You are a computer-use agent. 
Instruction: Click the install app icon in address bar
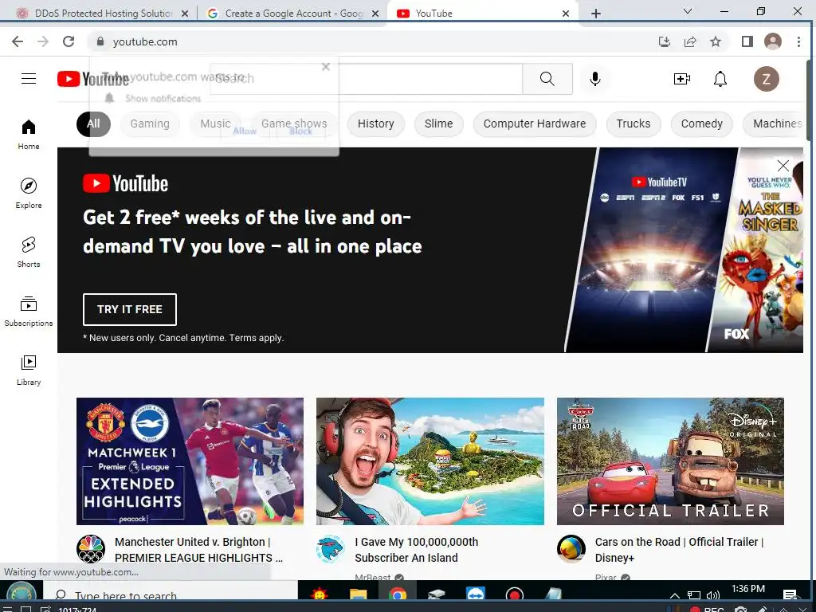[x=665, y=41]
